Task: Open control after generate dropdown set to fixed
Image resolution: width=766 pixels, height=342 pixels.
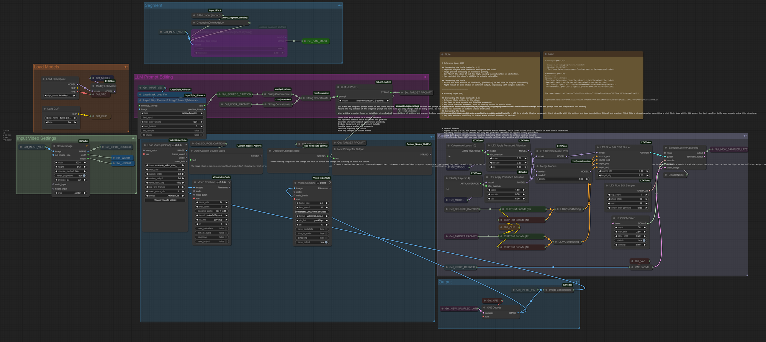Action: [x=627, y=208]
